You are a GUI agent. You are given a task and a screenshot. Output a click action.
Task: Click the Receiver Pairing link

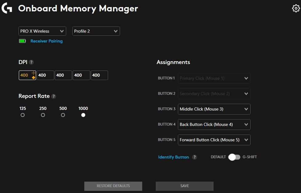point(46,41)
